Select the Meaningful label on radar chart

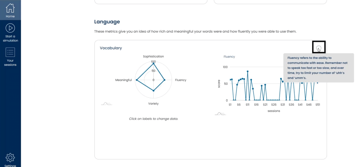123,80
